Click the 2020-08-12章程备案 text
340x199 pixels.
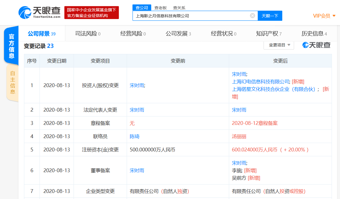click(255, 123)
